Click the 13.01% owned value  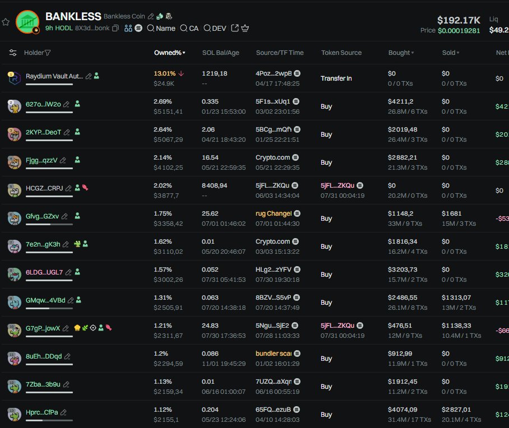pos(165,73)
